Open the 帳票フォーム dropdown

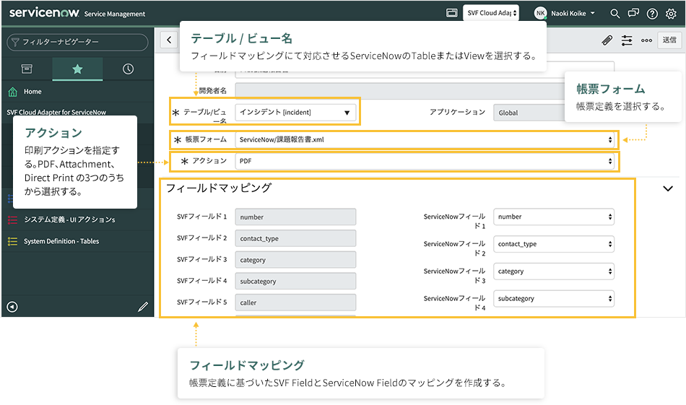[425, 139]
